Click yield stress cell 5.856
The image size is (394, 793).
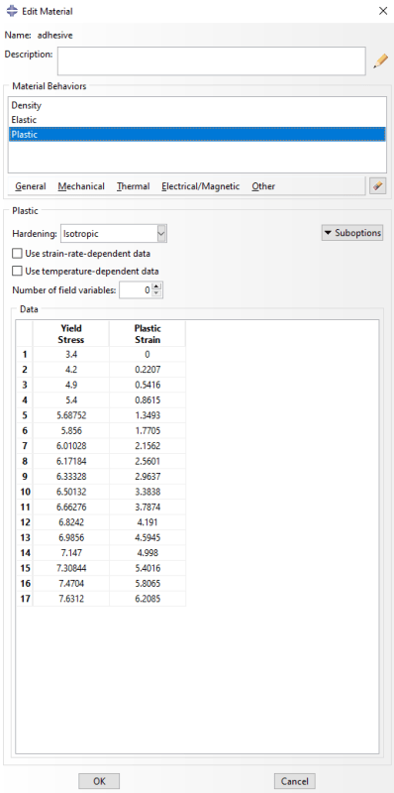(70, 431)
